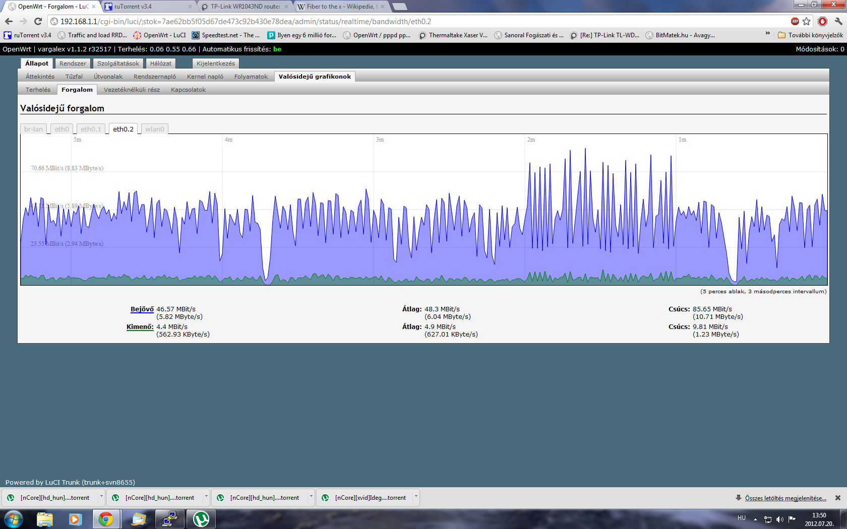847x529 pixels.
Task: Open [nCore][xvid]Ideg torrent download
Action: pyautogui.click(x=364, y=498)
